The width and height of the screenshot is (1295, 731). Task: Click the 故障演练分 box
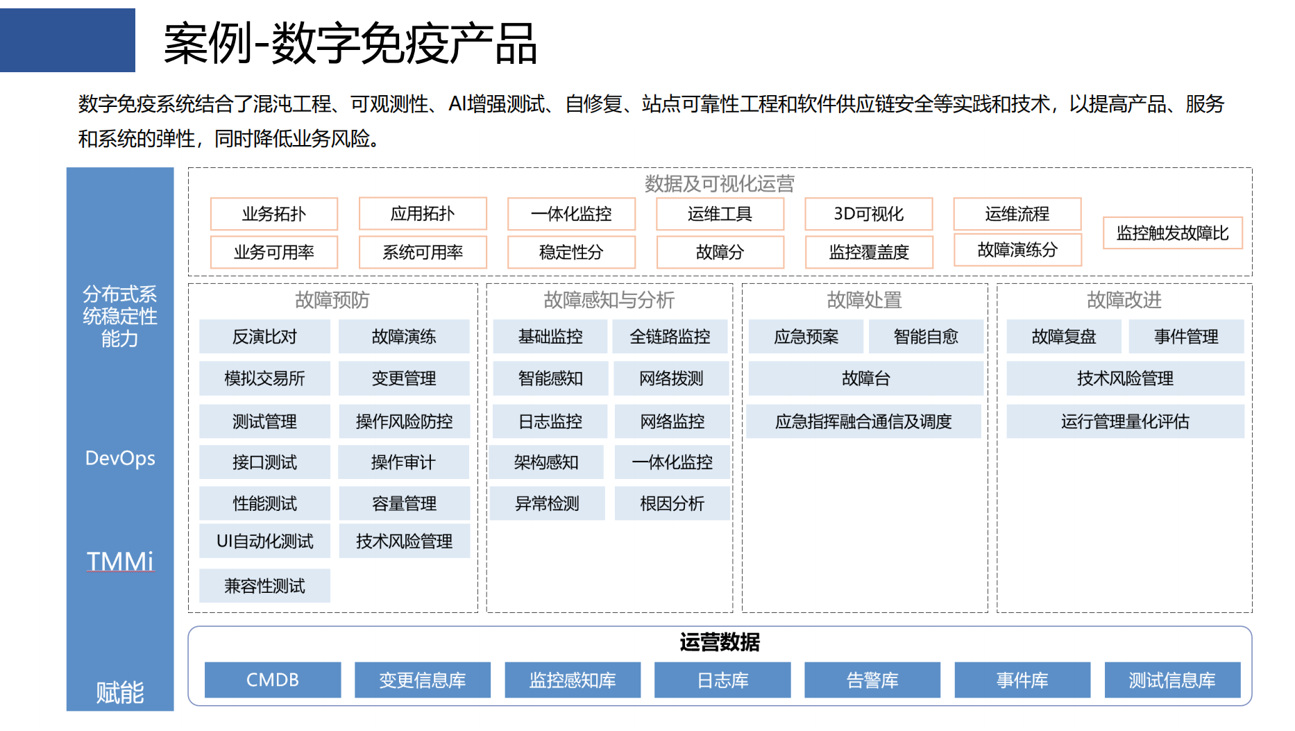(x=1017, y=250)
